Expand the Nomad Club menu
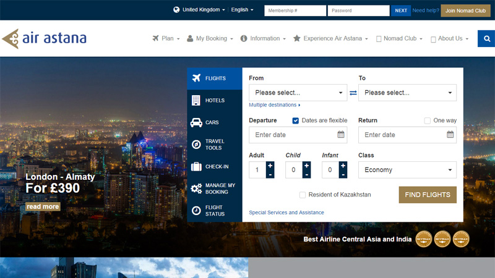 click(x=399, y=38)
